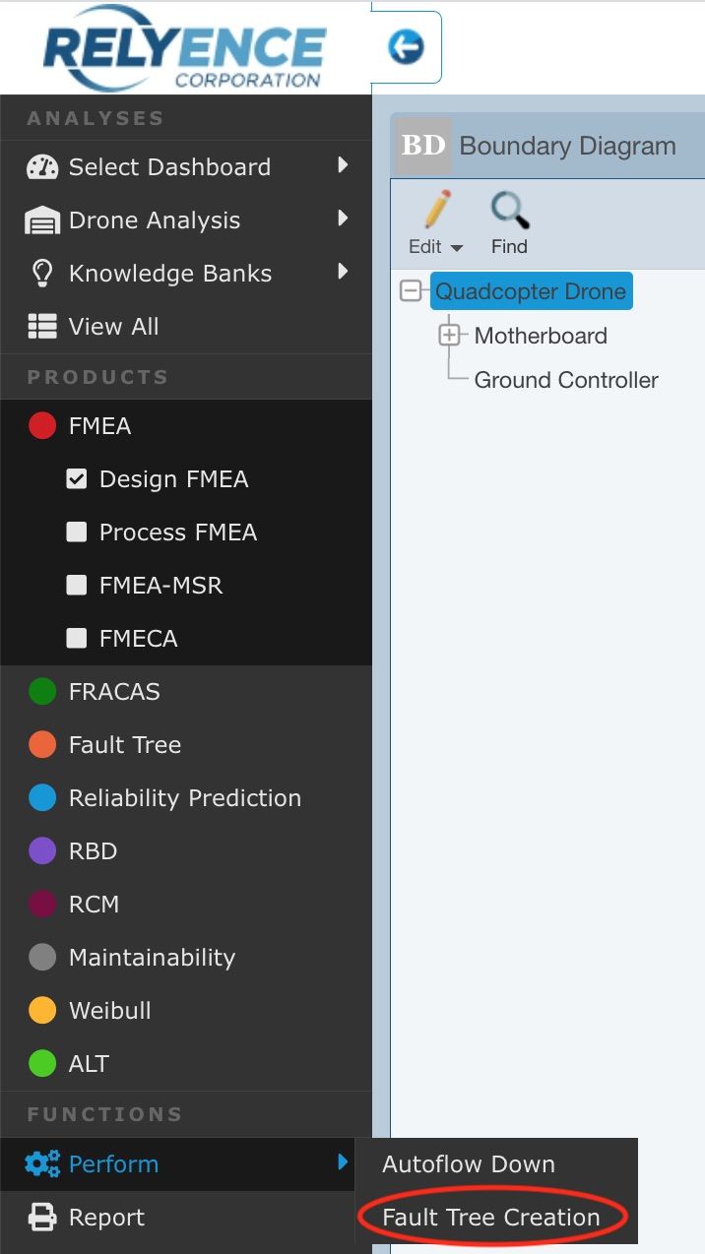Select the Select Dashboard icon
705x1254 pixels.
[43, 166]
